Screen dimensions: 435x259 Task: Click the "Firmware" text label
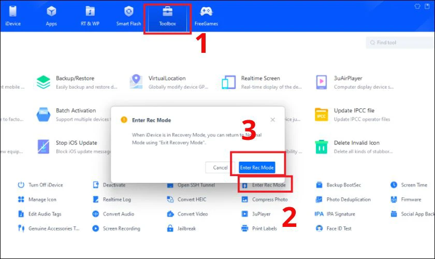point(411,199)
